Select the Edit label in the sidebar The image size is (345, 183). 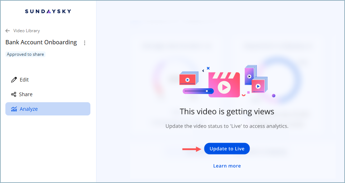pos(24,80)
